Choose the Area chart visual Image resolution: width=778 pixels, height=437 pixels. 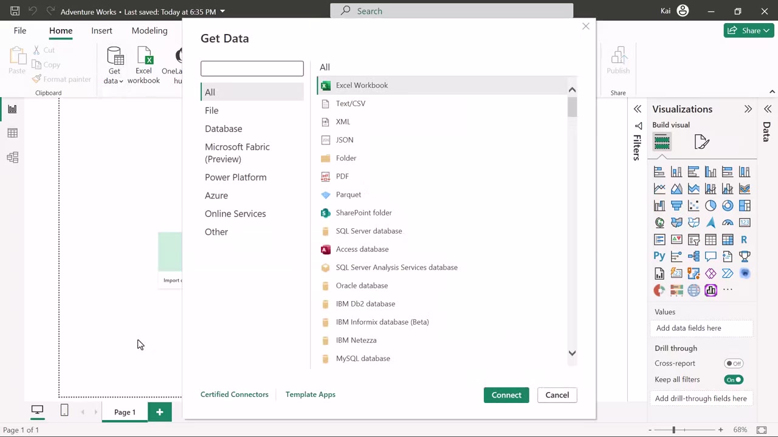coord(676,189)
